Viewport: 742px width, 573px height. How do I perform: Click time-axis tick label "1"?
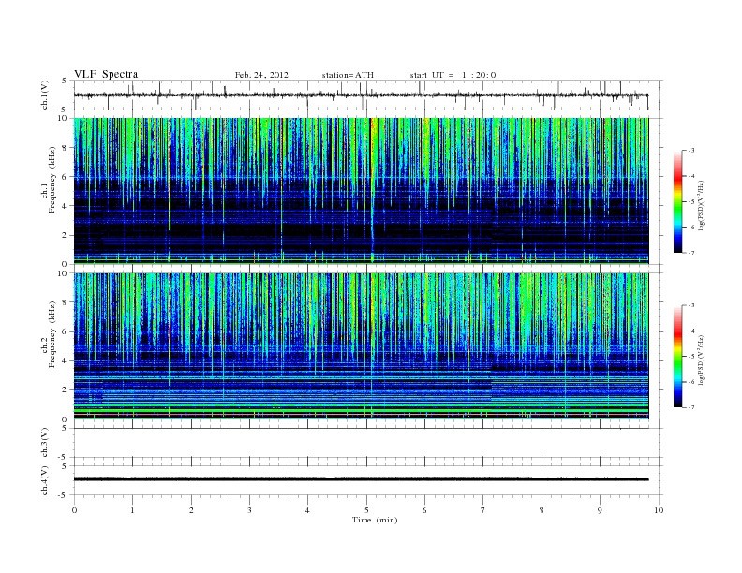point(132,510)
